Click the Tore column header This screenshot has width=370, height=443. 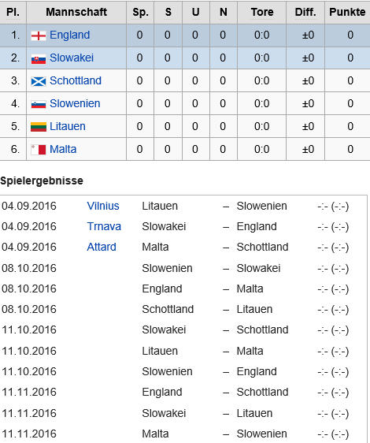point(262,12)
